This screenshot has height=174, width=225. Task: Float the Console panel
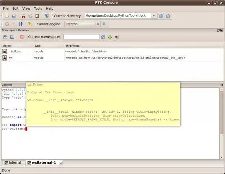click(222, 85)
